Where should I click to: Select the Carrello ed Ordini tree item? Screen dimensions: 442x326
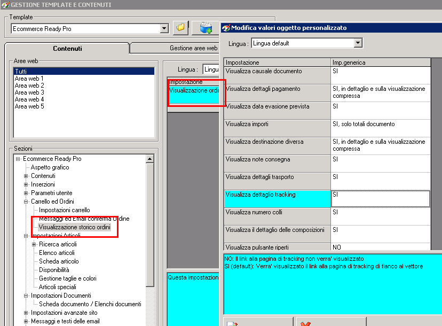(x=52, y=201)
